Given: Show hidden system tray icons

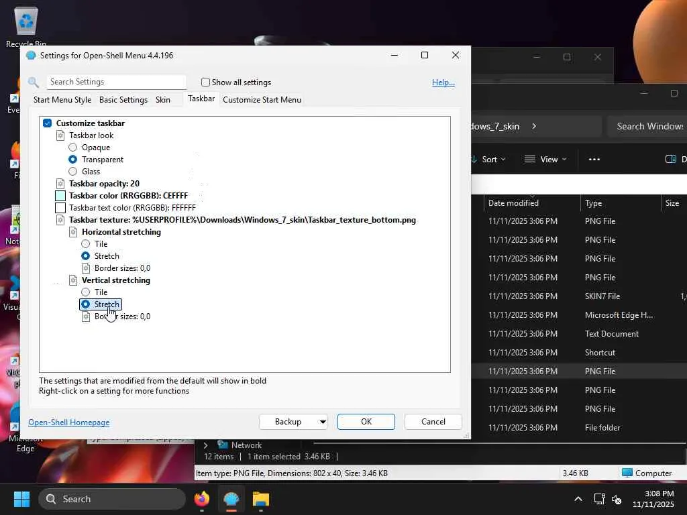Looking at the screenshot, I should click(x=578, y=499).
